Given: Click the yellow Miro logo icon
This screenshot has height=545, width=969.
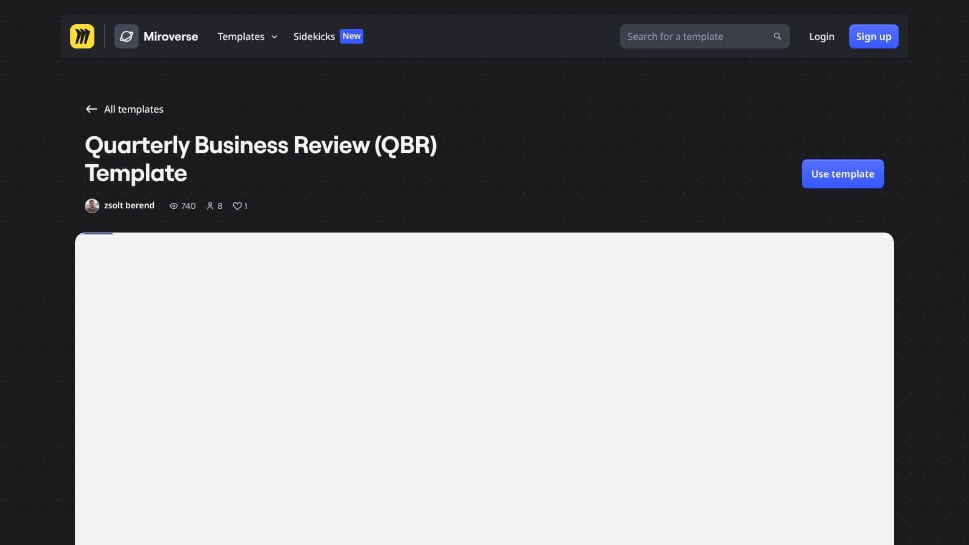Looking at the screenshot, I should [82, 36].
